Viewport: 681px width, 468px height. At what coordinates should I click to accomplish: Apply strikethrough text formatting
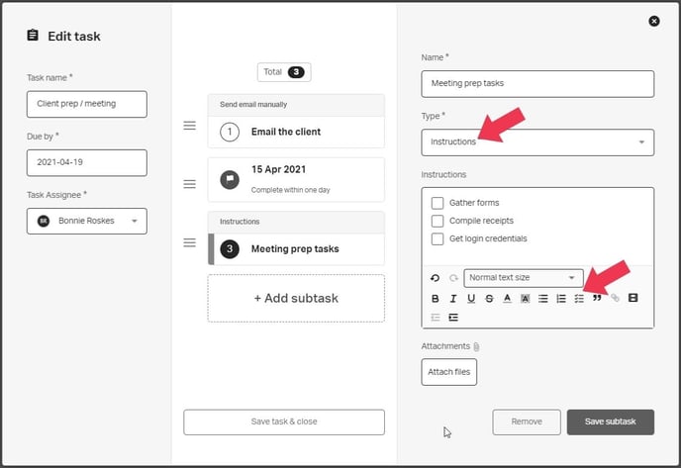pos(489,298)
